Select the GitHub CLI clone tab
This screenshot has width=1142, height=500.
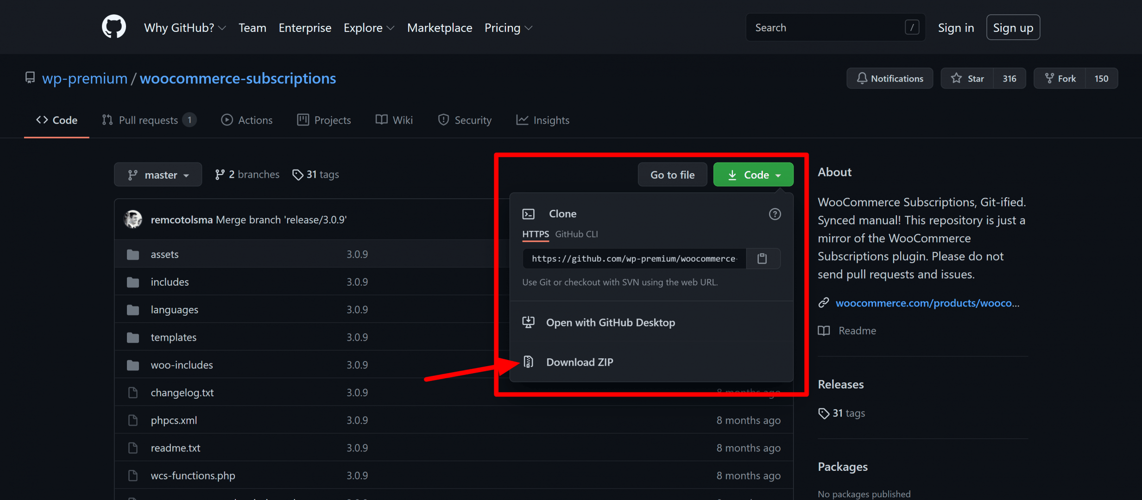coord(576,234)
